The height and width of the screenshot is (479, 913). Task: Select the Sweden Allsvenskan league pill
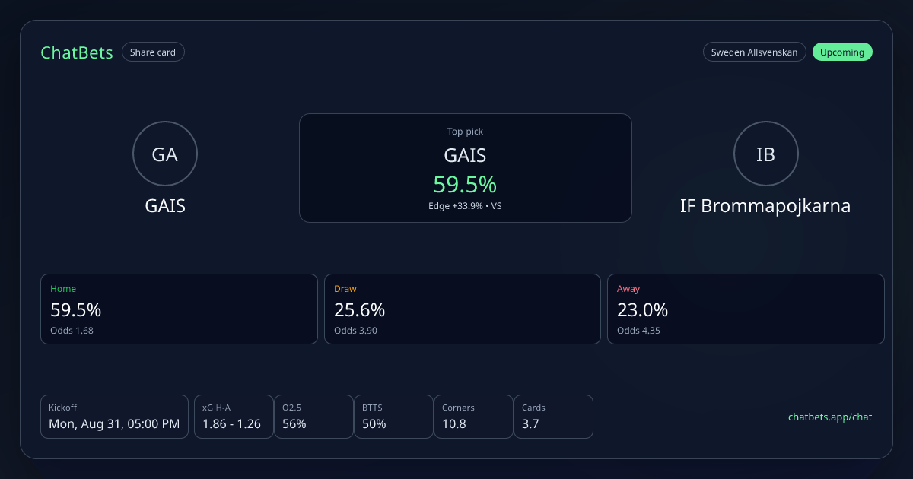click(x=754, y=52)
